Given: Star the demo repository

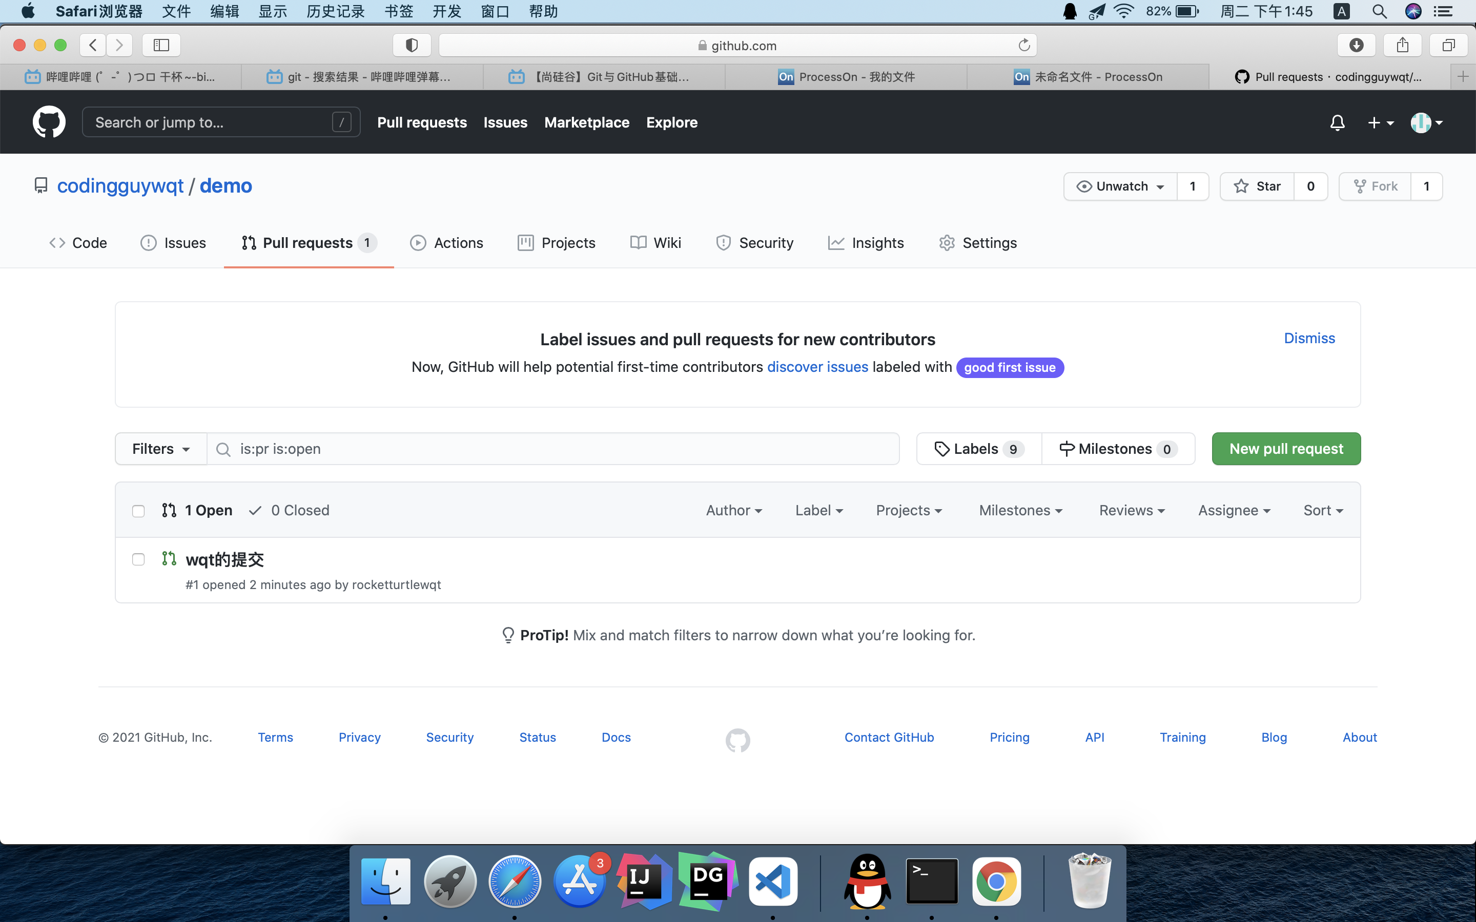Looking at the screenshot, I should point(1257,186).
